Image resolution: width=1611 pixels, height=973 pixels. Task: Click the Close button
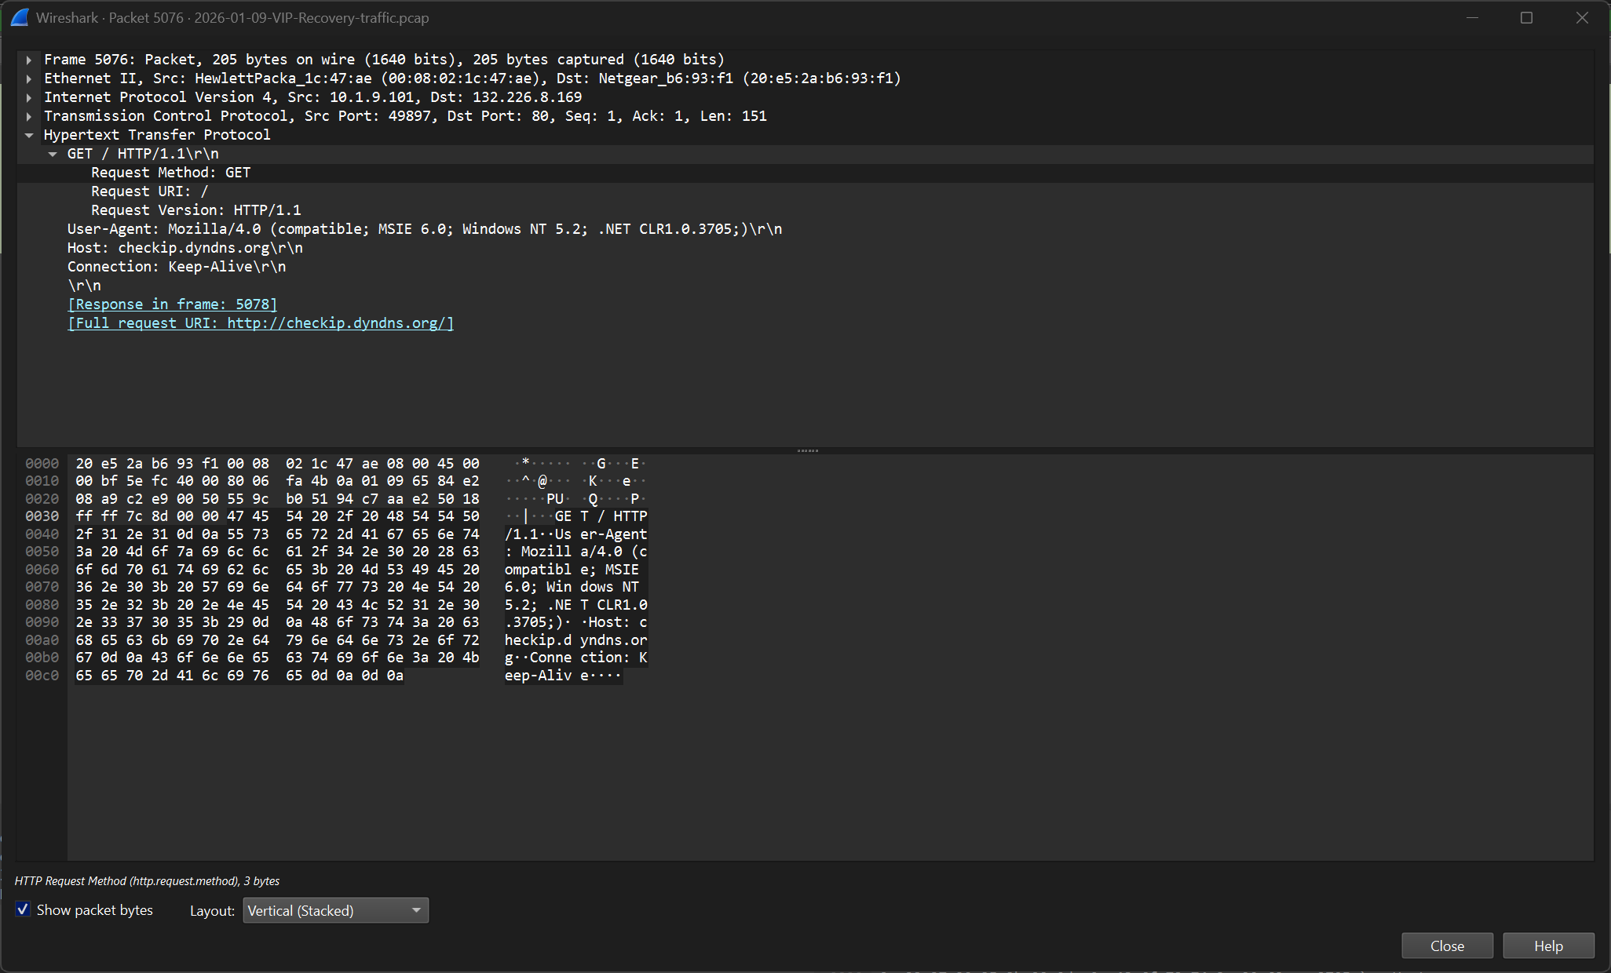tap(1447, 946)
